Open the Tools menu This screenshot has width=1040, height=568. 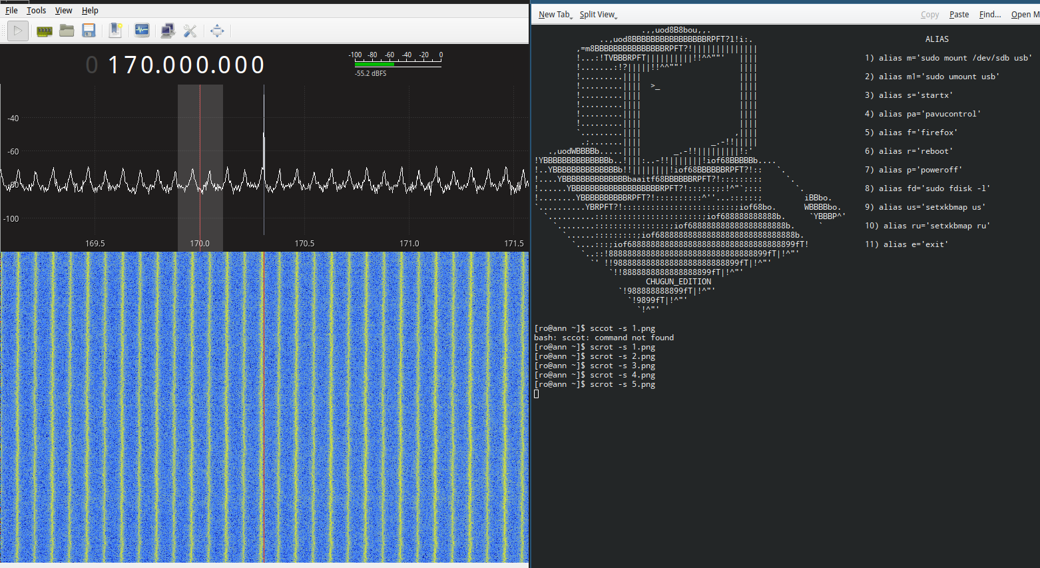(36, 11)
